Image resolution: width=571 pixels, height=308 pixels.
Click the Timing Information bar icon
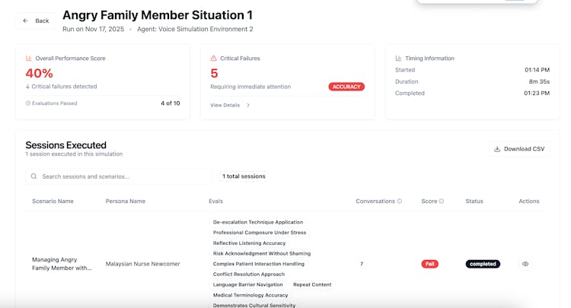coord(398,58)
